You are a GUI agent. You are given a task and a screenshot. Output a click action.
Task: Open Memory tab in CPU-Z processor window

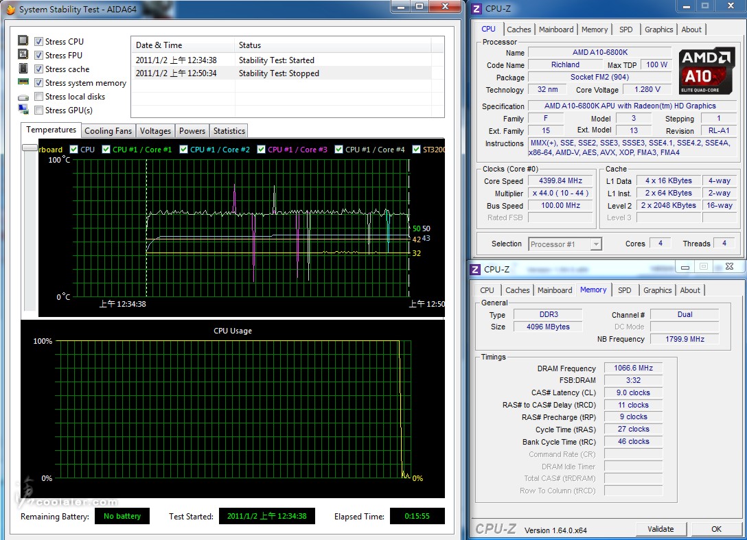point(595,30)
